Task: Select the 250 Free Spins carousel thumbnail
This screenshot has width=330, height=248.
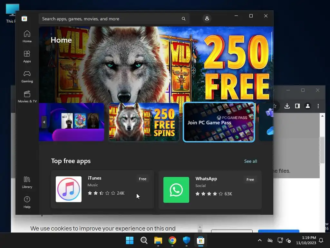Action: (143, 122)
